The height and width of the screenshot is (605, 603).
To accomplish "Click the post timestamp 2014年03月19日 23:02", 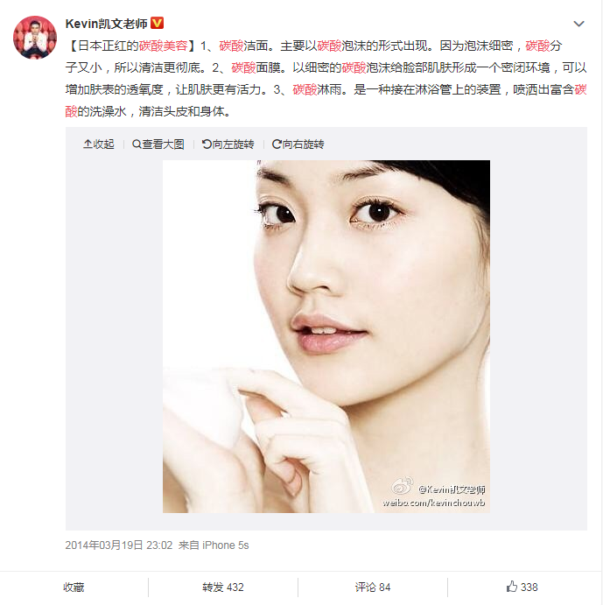I will point(119,545).
